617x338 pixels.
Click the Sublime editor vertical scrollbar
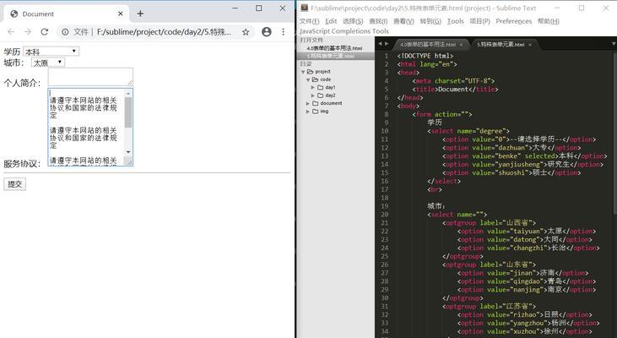[x=614, y=134]
